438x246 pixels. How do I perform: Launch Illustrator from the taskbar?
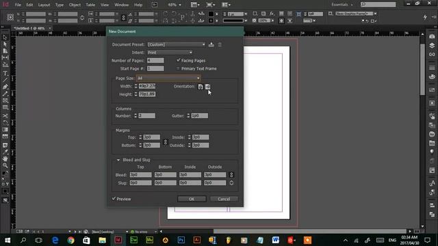pyautogui.click(x=196, y=240)
